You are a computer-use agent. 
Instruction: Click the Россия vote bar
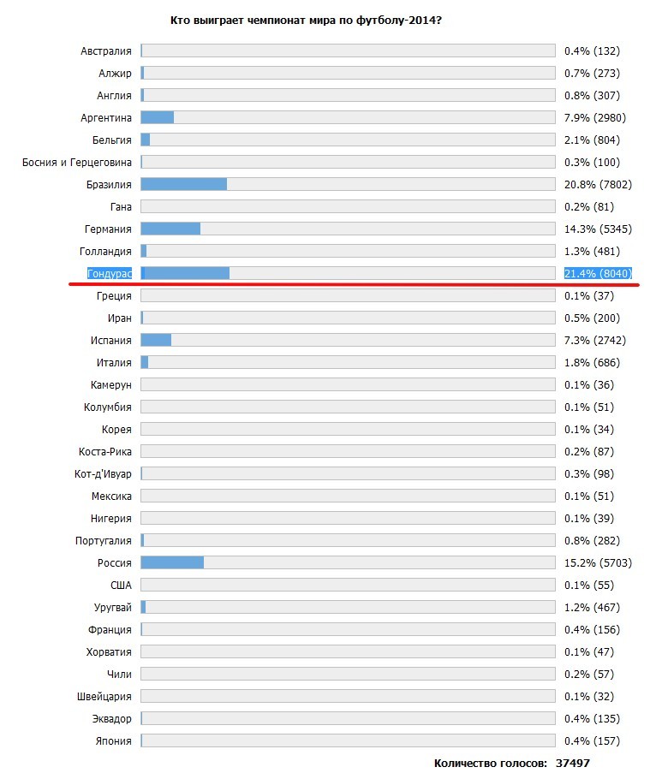click(x=348, y=562)
